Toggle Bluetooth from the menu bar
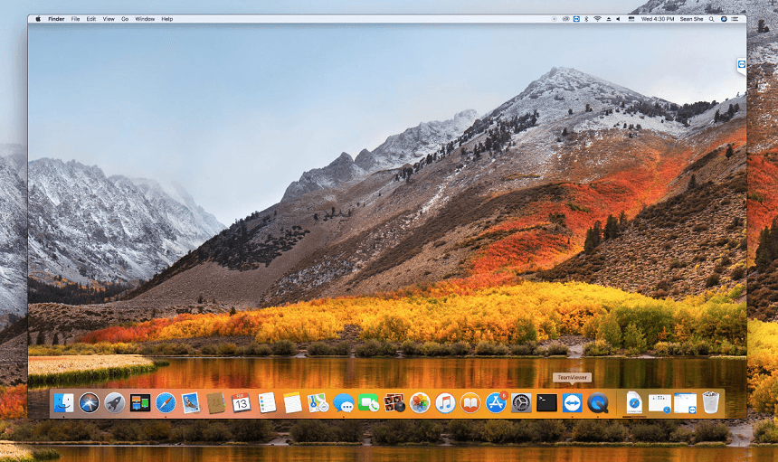The width and height of the screenshot is (778, 462). click(586, 19)
